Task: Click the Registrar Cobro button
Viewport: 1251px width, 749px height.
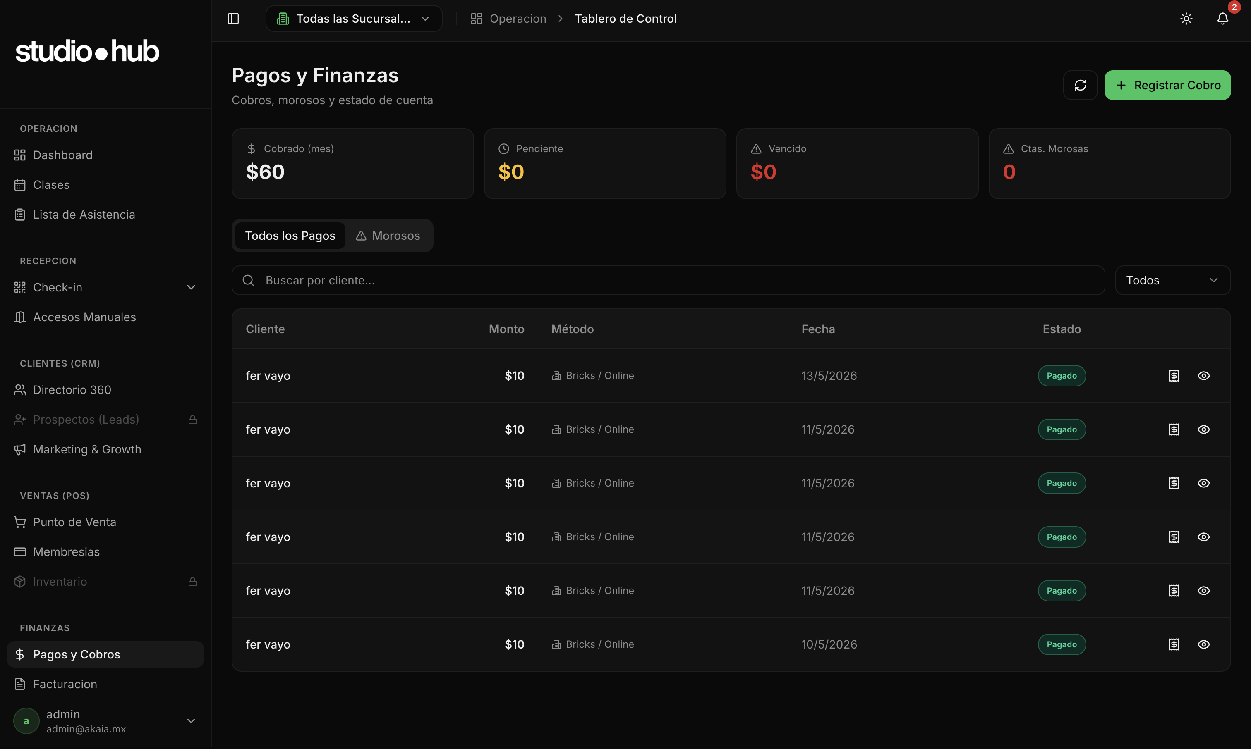Action: pos(1167,85)
